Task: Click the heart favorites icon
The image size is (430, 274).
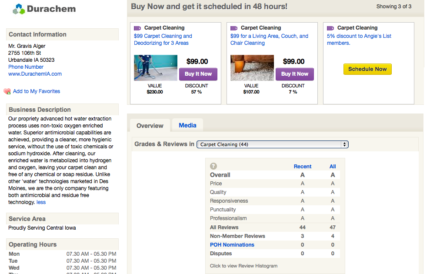Action: (x=7, y=91)
